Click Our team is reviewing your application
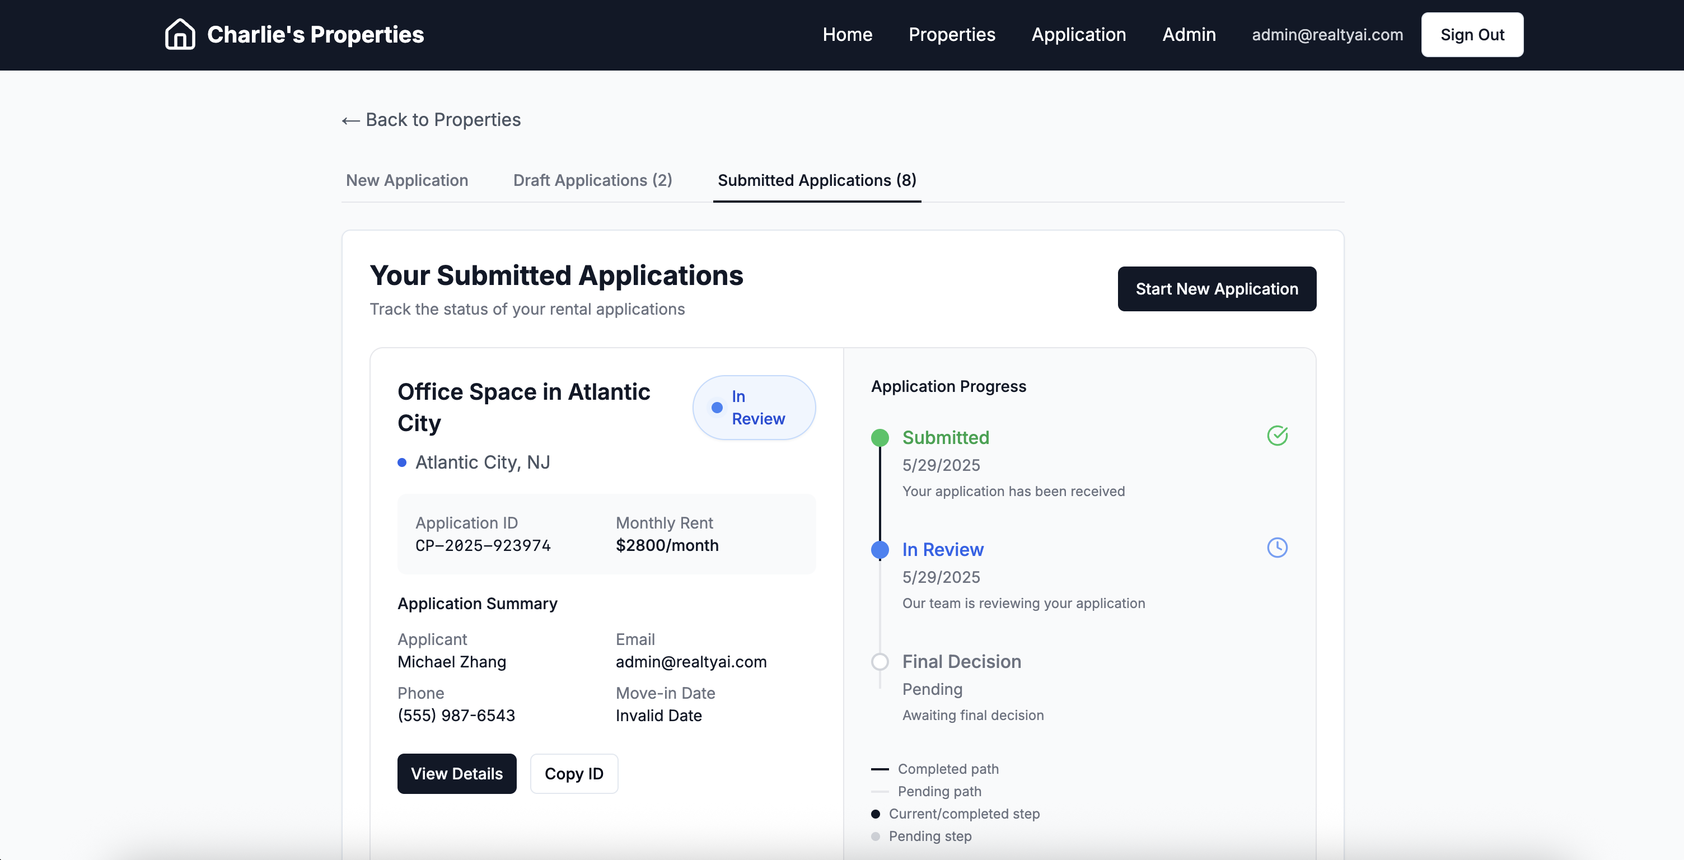The height and width of the screenshot is (860, 1684). tap(1024, 604)
